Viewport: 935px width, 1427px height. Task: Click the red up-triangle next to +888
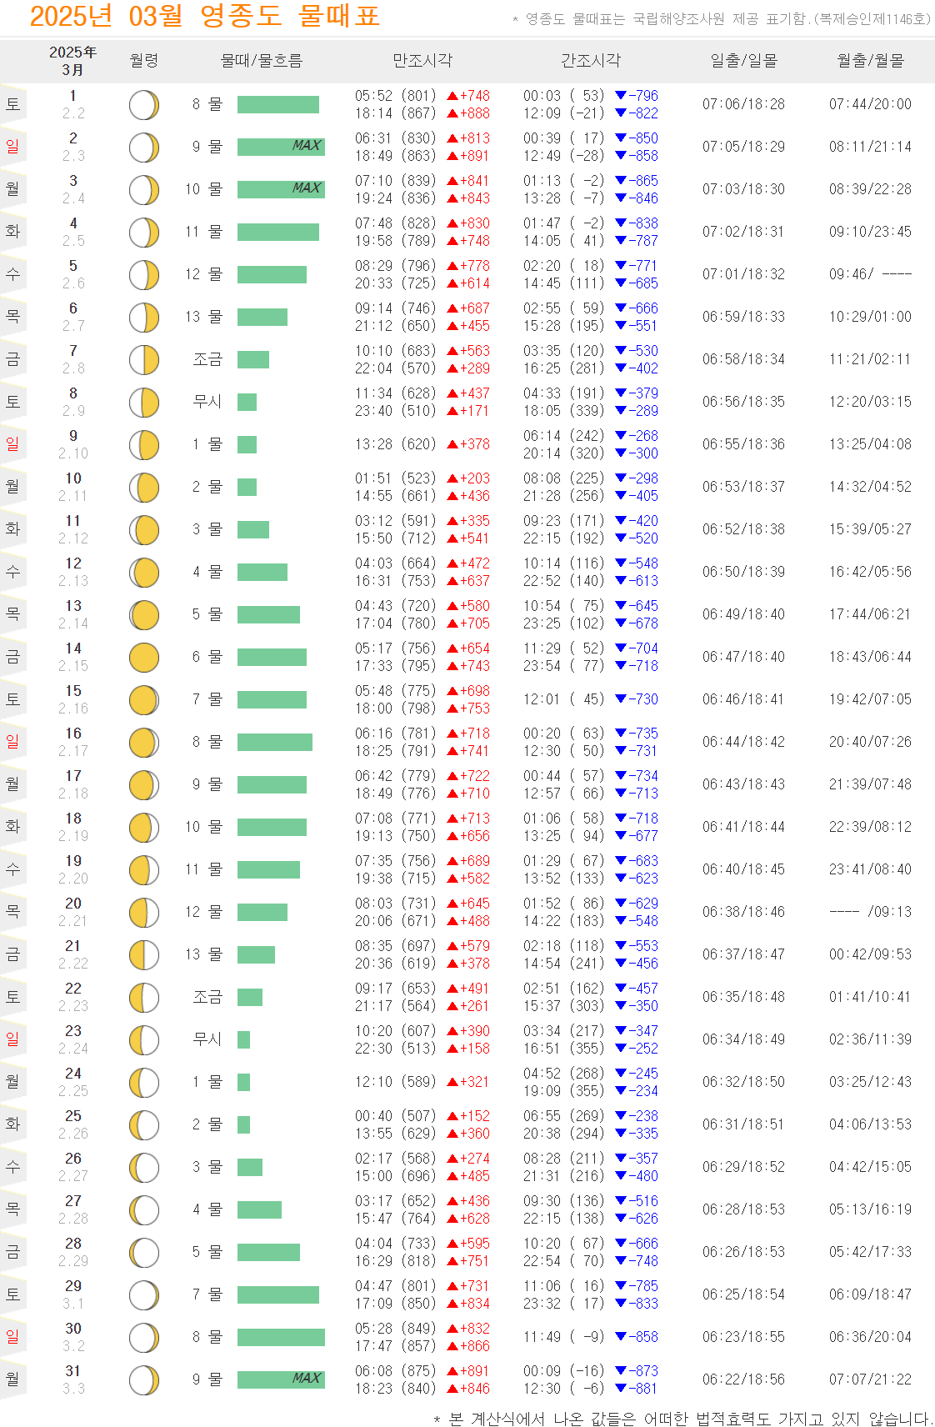click(x=453, y=113)
